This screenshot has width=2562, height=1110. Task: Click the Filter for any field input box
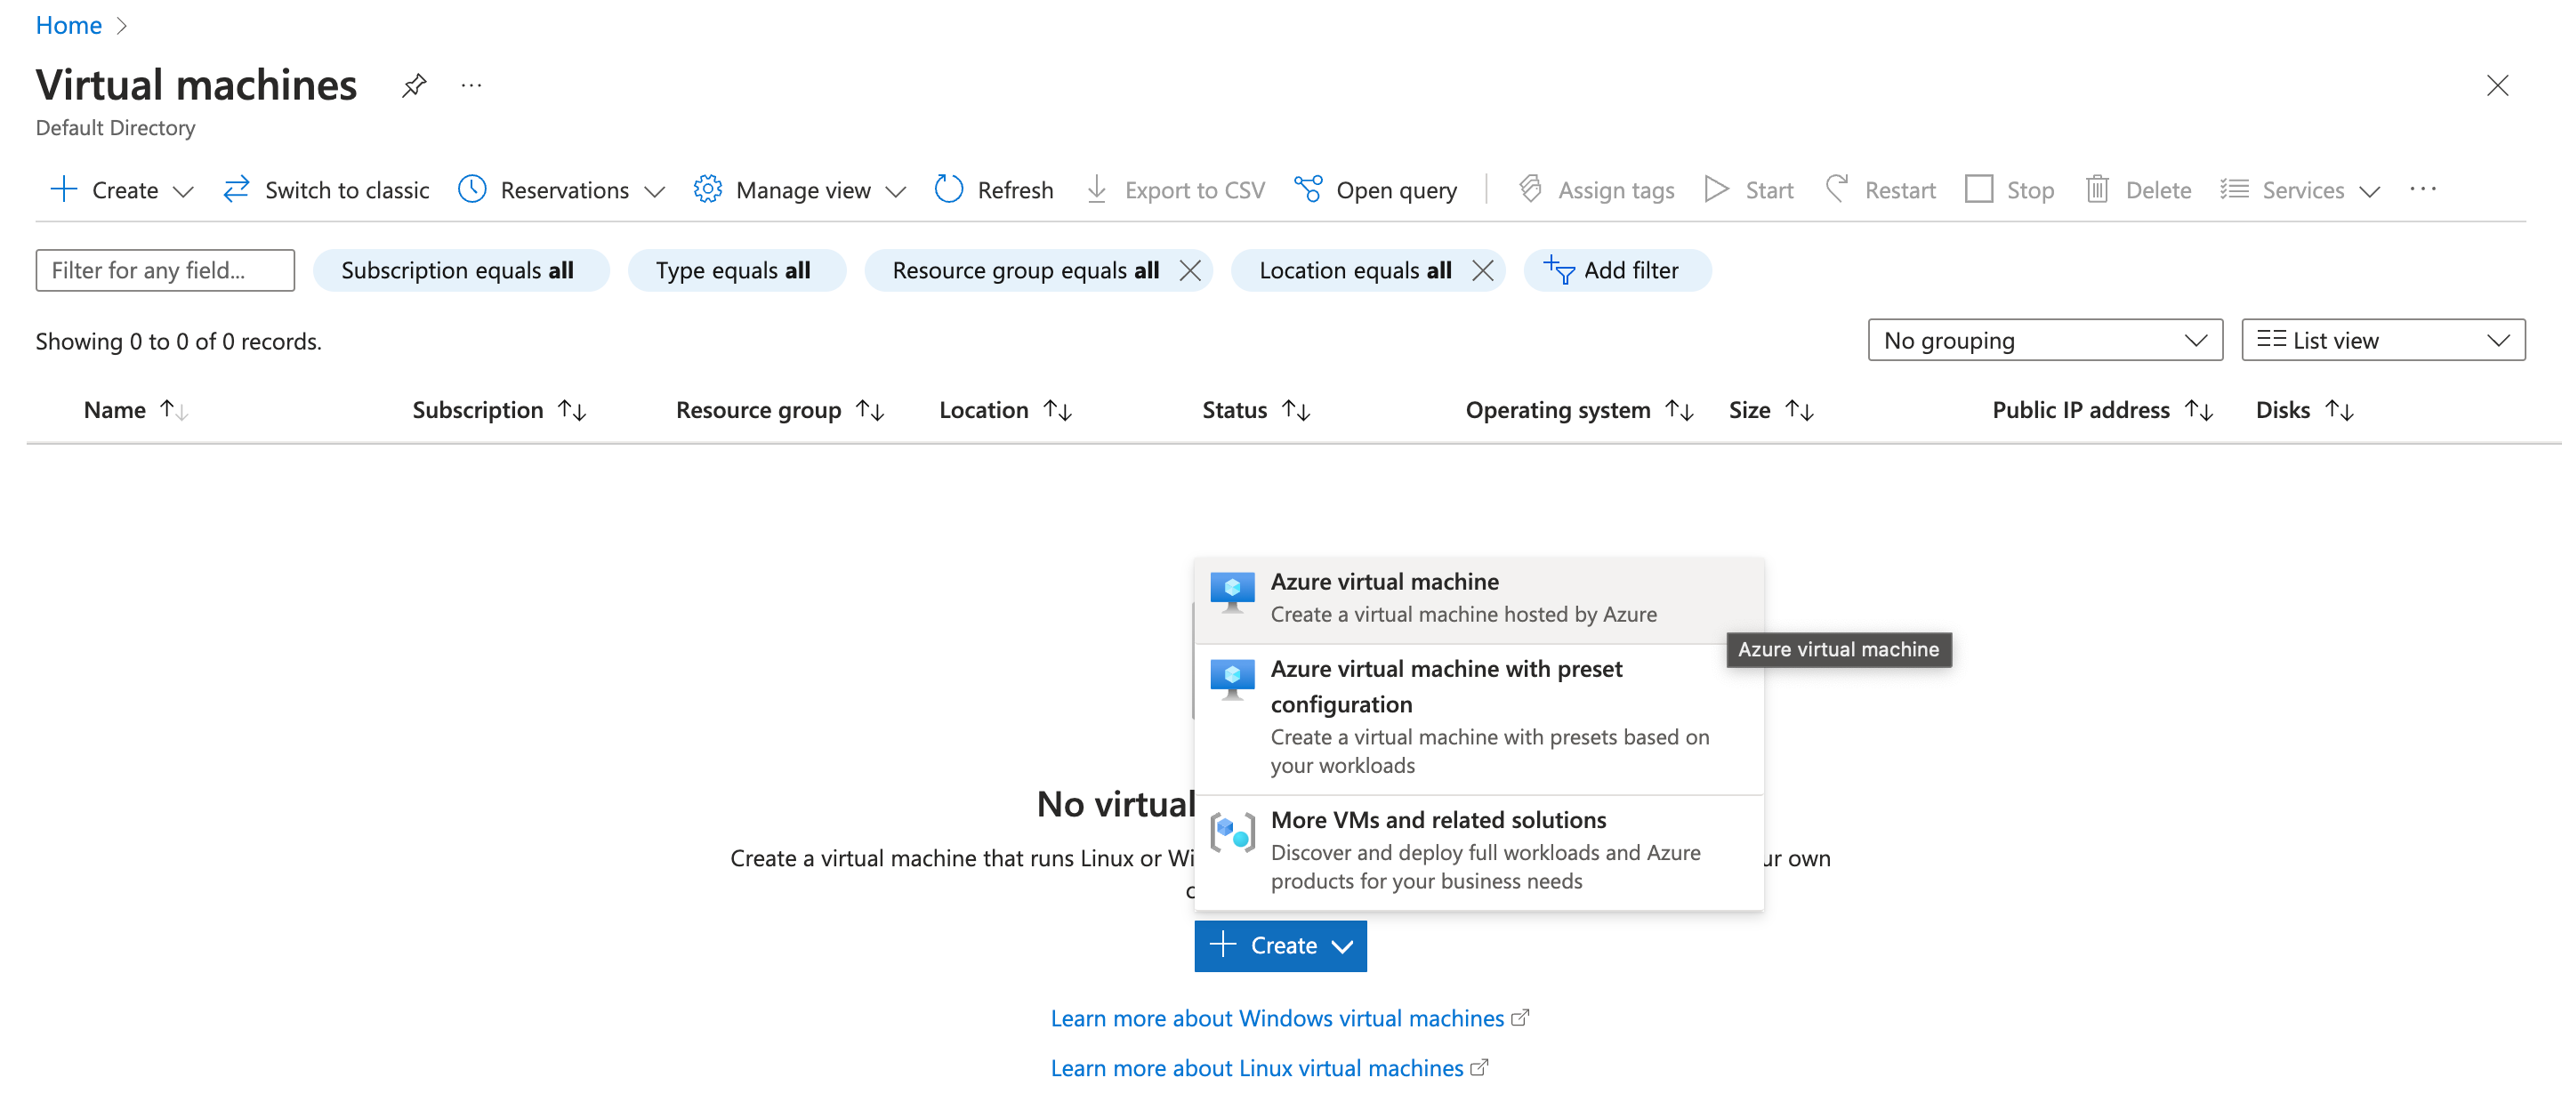pyautogui.click(x=164, y=269)
